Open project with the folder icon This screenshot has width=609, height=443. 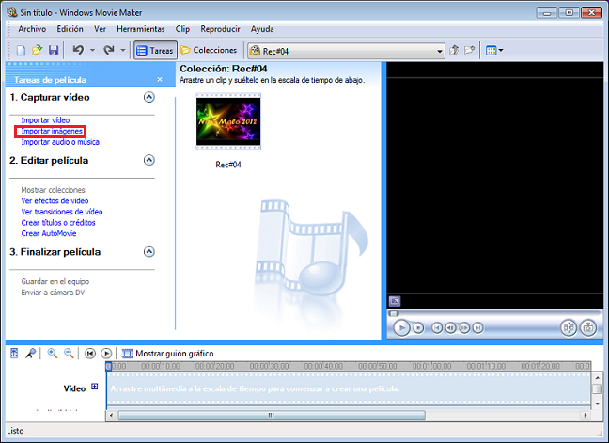37,50
